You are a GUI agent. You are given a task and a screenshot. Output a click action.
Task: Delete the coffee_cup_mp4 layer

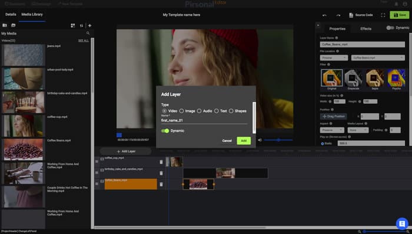tap(161, 162)
